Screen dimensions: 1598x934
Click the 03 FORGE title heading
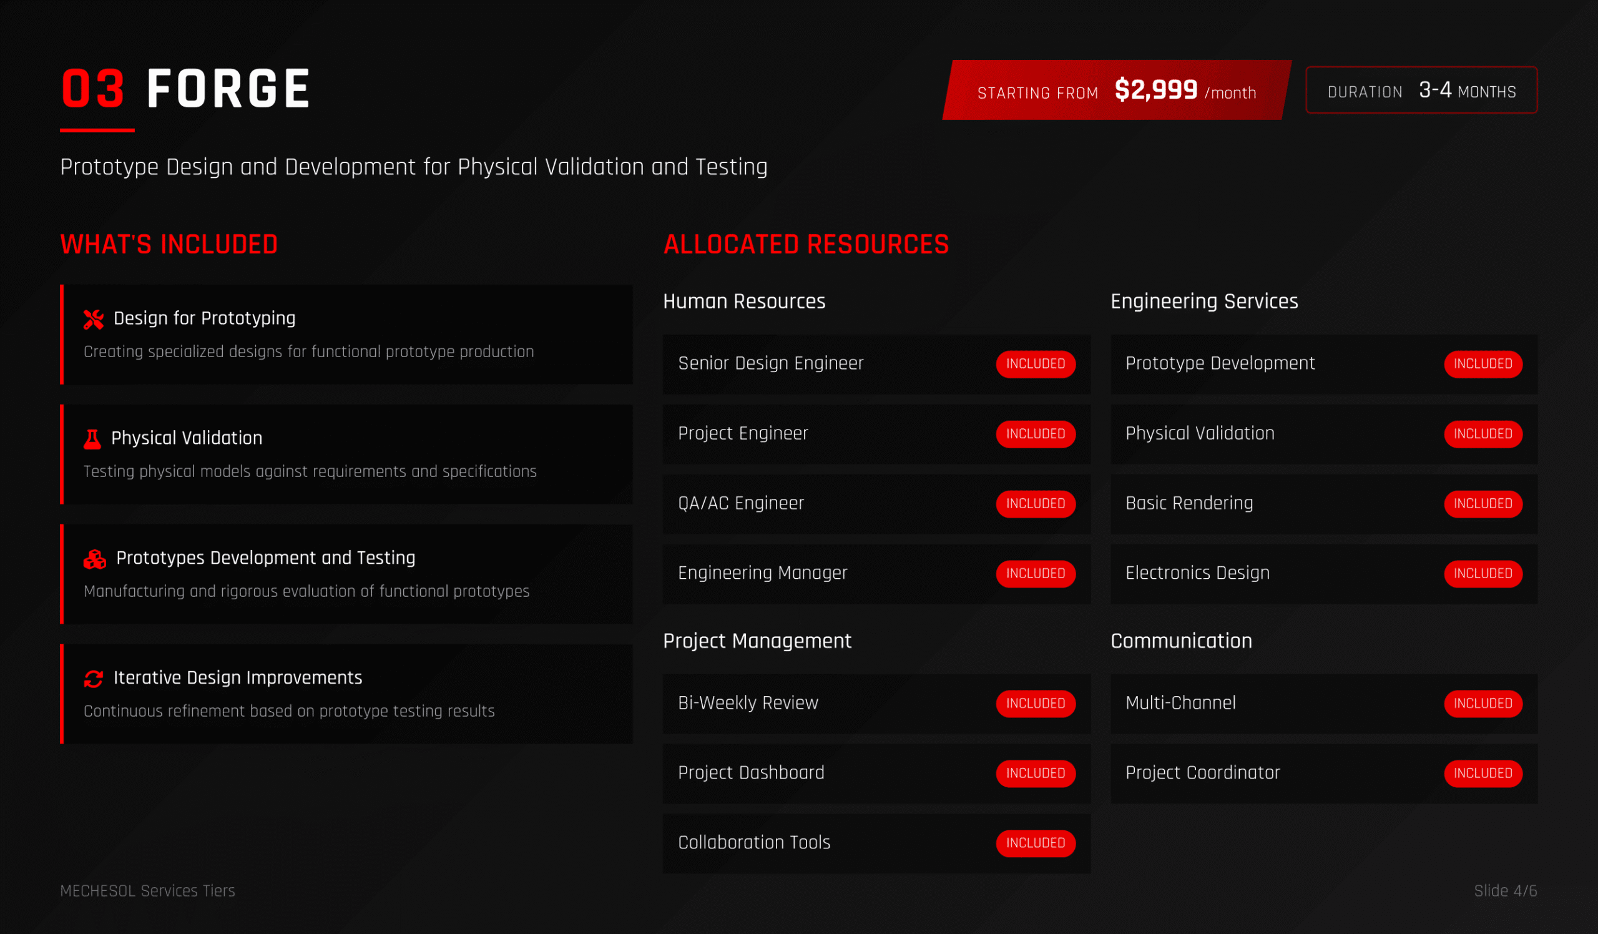(185, 89)
